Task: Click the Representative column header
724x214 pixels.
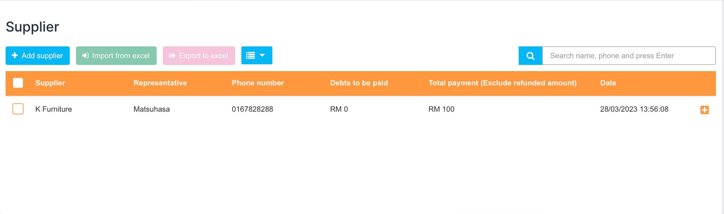Action: [160, 83]
